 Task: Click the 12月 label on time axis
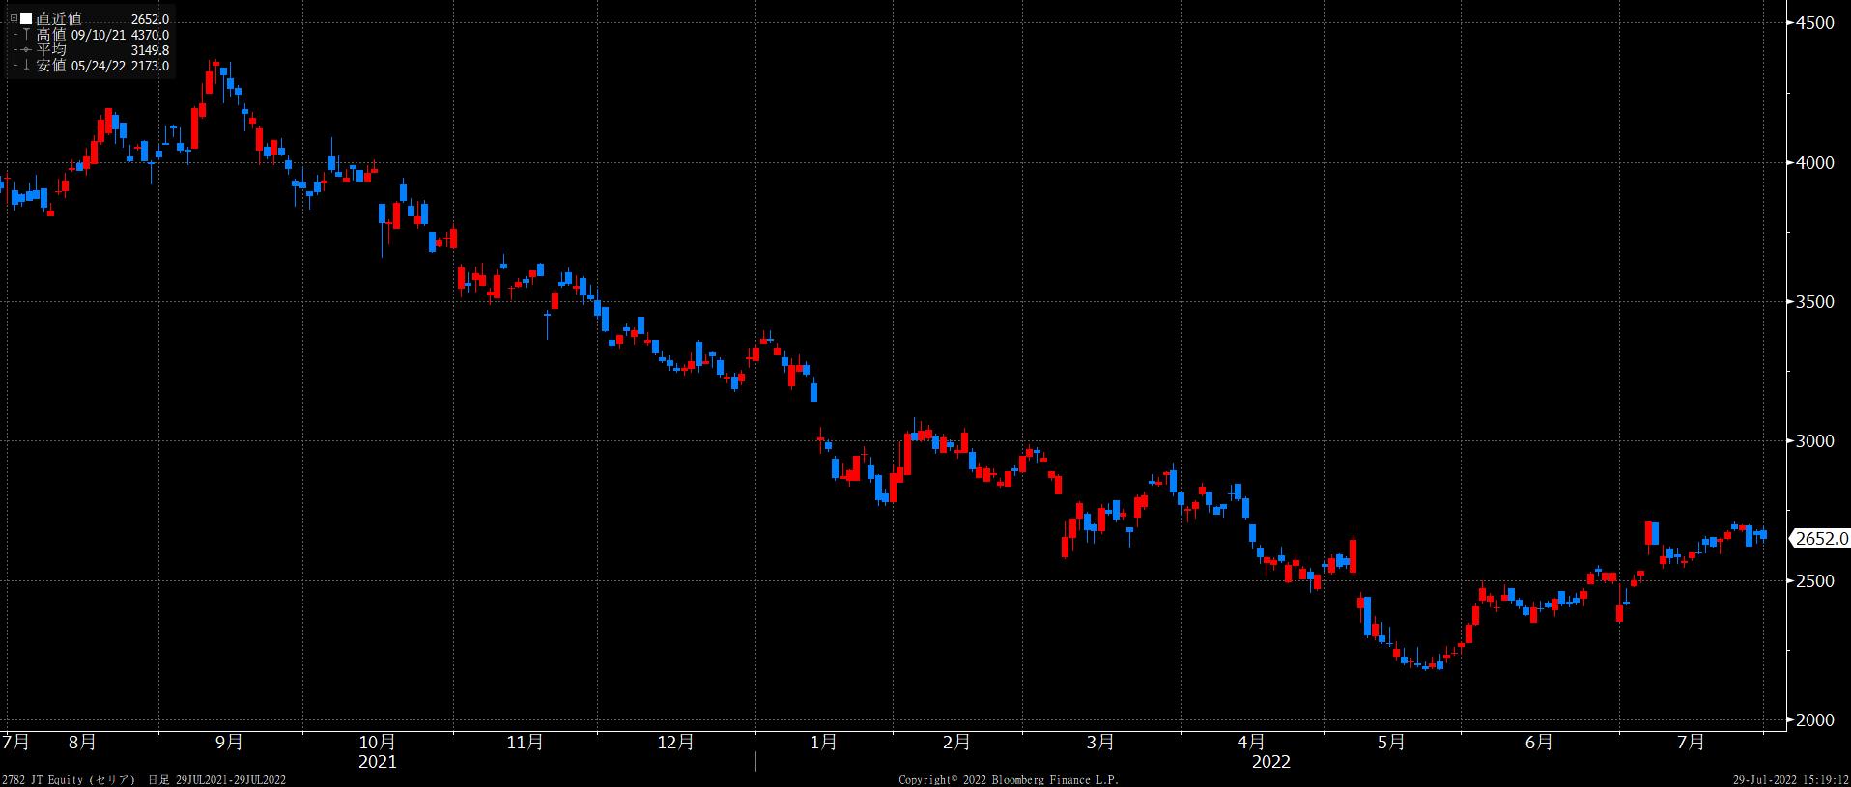tap(675, 742)
